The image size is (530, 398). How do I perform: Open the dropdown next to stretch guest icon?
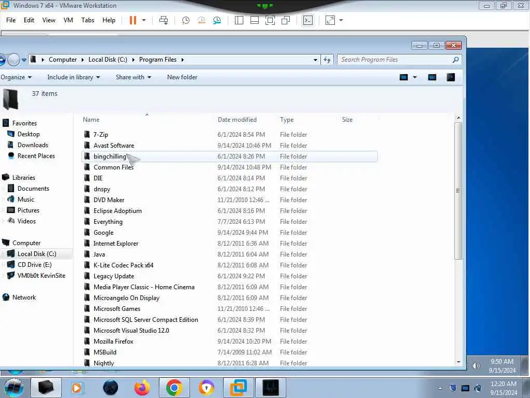(341, 20)
